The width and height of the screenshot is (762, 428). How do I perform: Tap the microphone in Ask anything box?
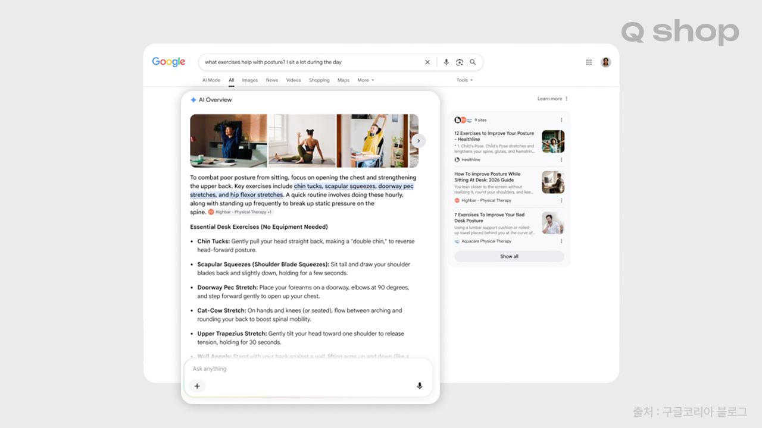pyautogui.click(x=419, y=386)
